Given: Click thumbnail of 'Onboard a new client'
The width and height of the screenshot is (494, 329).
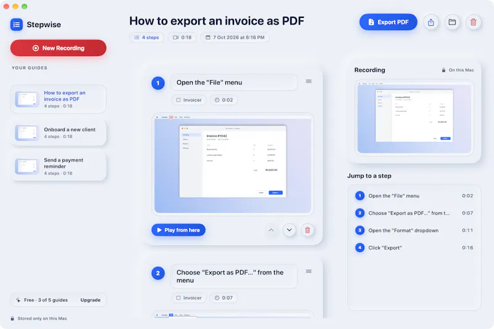Looking at the screenshot, I should (27, 132).
